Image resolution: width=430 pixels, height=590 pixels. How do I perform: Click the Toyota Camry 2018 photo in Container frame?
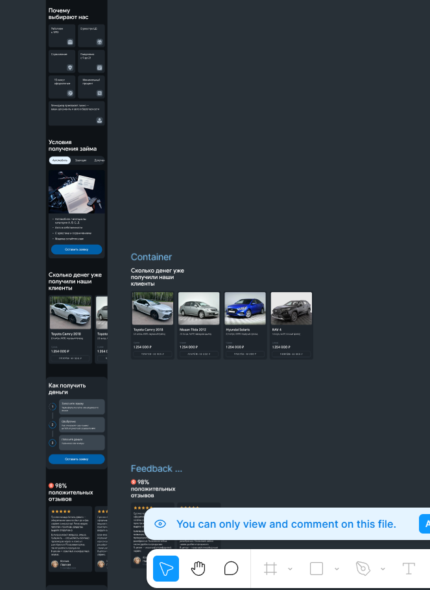(x=152, y=308)
